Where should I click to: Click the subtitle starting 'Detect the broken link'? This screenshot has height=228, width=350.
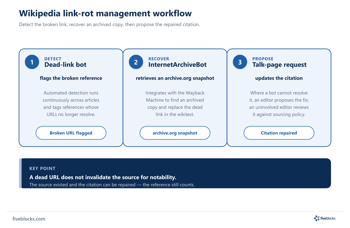coord(109,25)
